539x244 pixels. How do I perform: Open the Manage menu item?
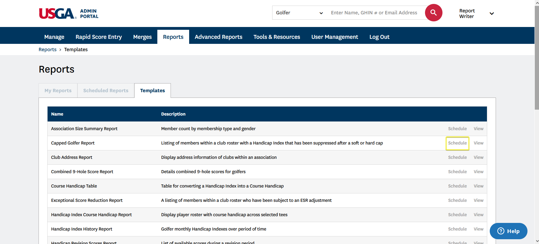point(54,37)
